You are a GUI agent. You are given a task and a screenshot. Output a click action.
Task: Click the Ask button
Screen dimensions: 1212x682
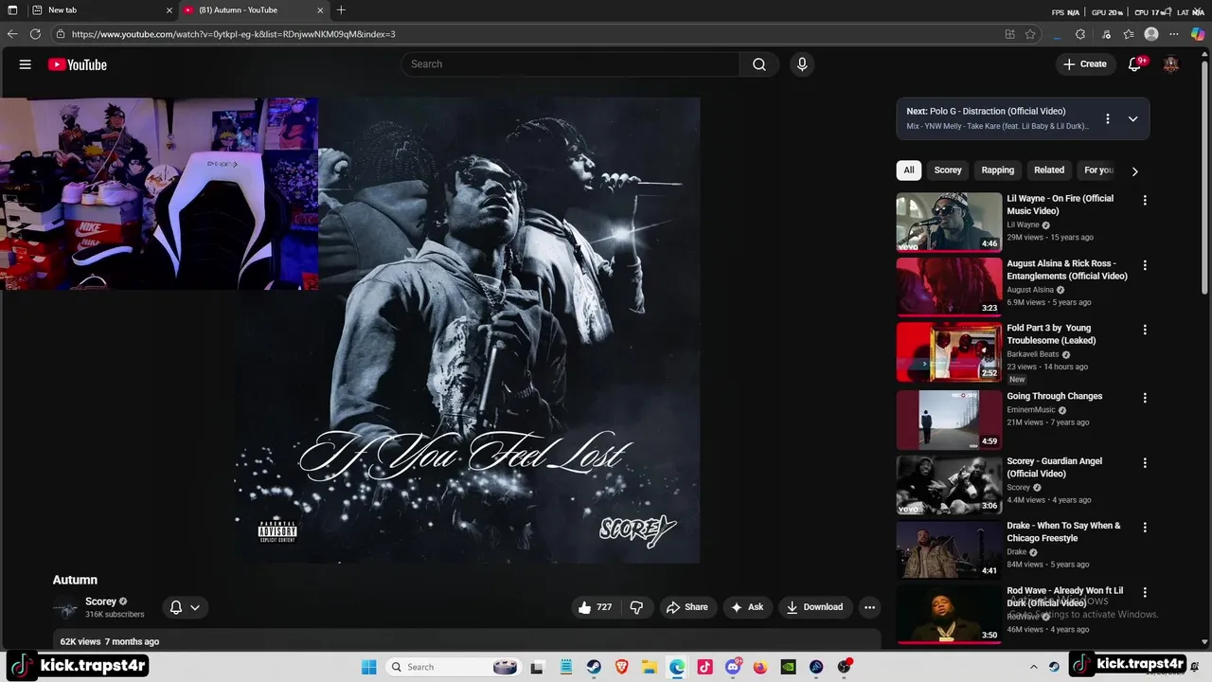tap(747, 607)
